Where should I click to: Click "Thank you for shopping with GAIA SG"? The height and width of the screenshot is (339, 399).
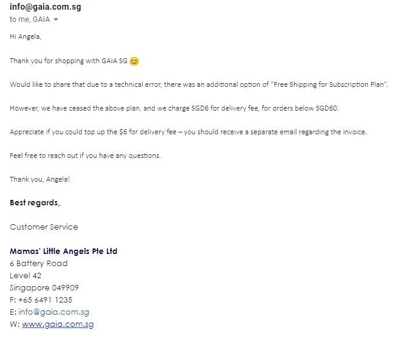click(69, 61)
